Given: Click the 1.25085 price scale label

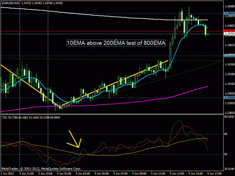Looking at the screenshot, I should (230, 6).
